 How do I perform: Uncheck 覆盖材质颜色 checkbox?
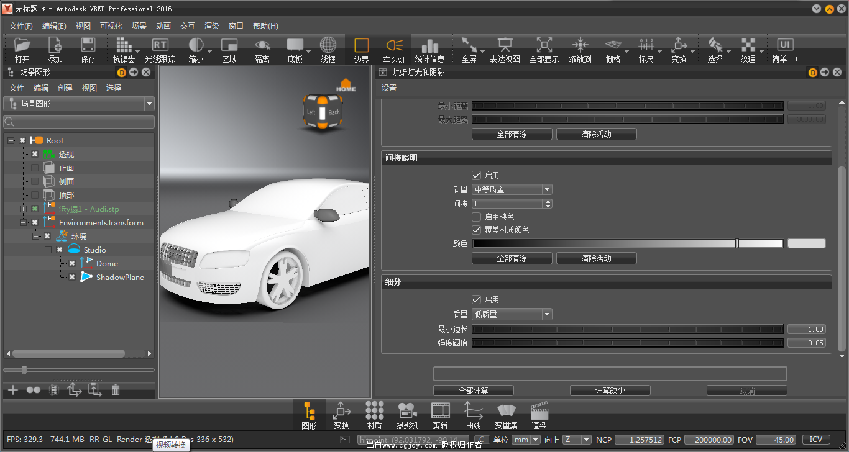coord(476,230)
